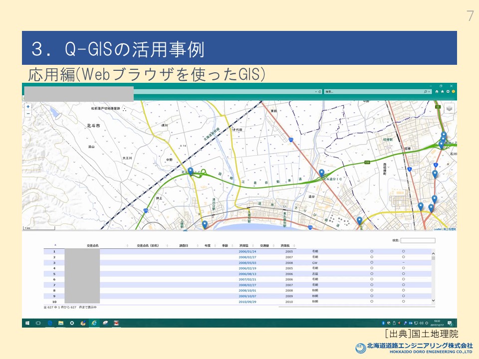
Task: Sort table by 年度 column header
Action: pyautogui.click(x=208, y=246)
